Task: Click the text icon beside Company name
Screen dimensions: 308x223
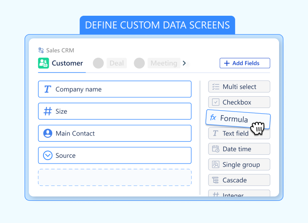Action: point(47,89)
